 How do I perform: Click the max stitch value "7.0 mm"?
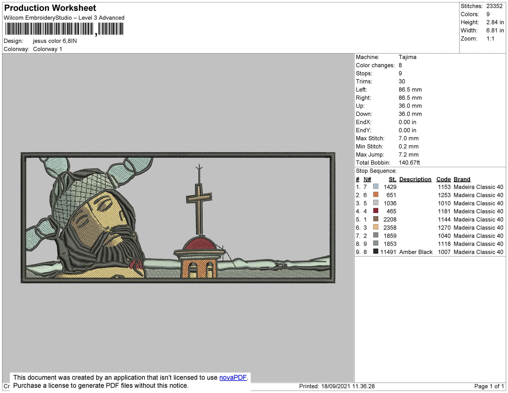point(409,139)
